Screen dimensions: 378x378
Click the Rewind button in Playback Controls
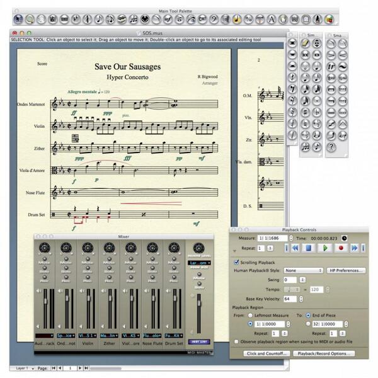295,248
